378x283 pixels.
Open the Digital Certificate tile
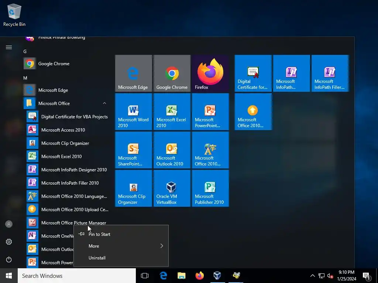253,73
